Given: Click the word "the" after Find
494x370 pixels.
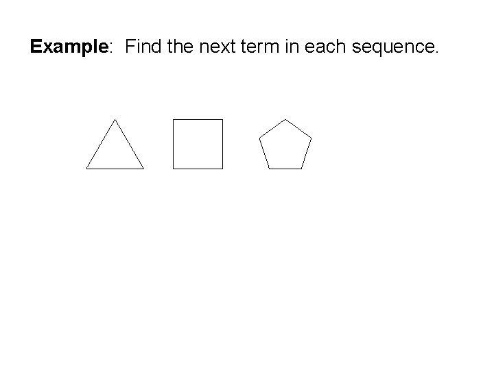Looking at the screenshot, I should pos(180,47).
